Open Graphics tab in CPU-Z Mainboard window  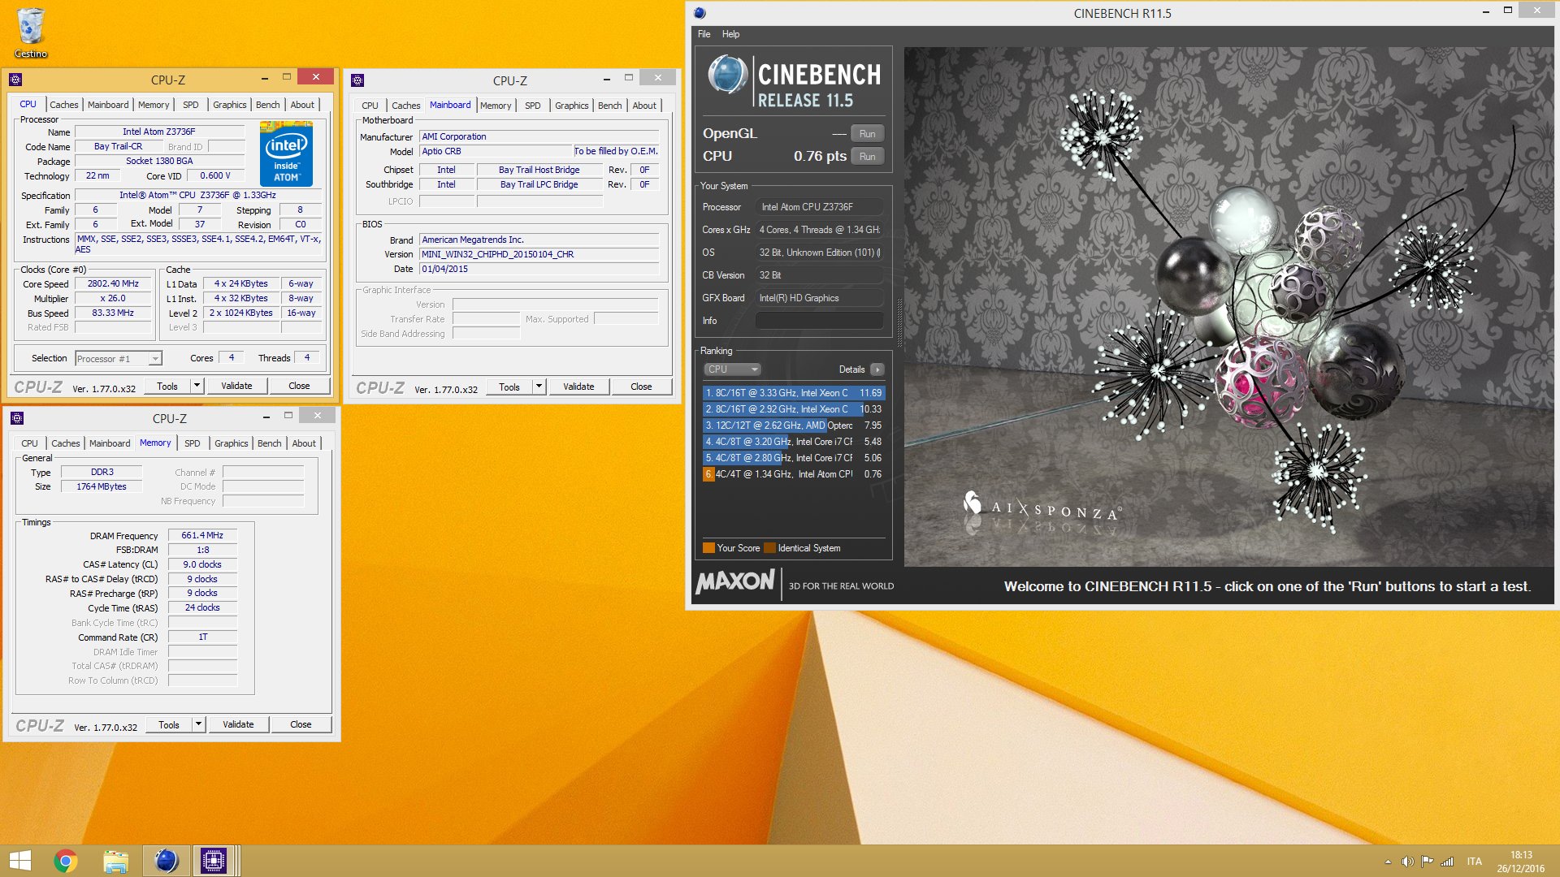click(571, 106)
